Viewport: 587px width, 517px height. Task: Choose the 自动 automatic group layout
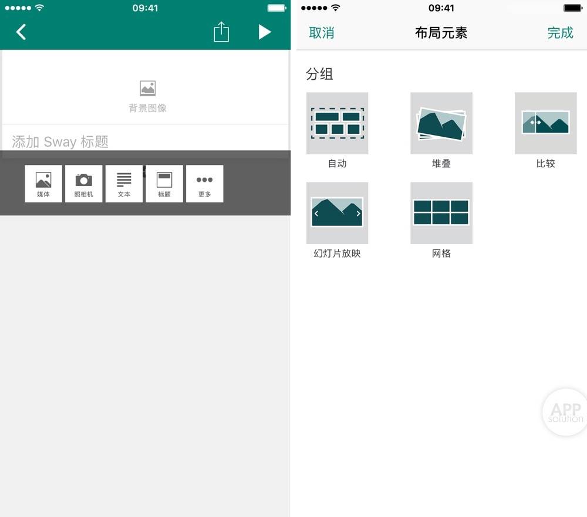(338, 130)
